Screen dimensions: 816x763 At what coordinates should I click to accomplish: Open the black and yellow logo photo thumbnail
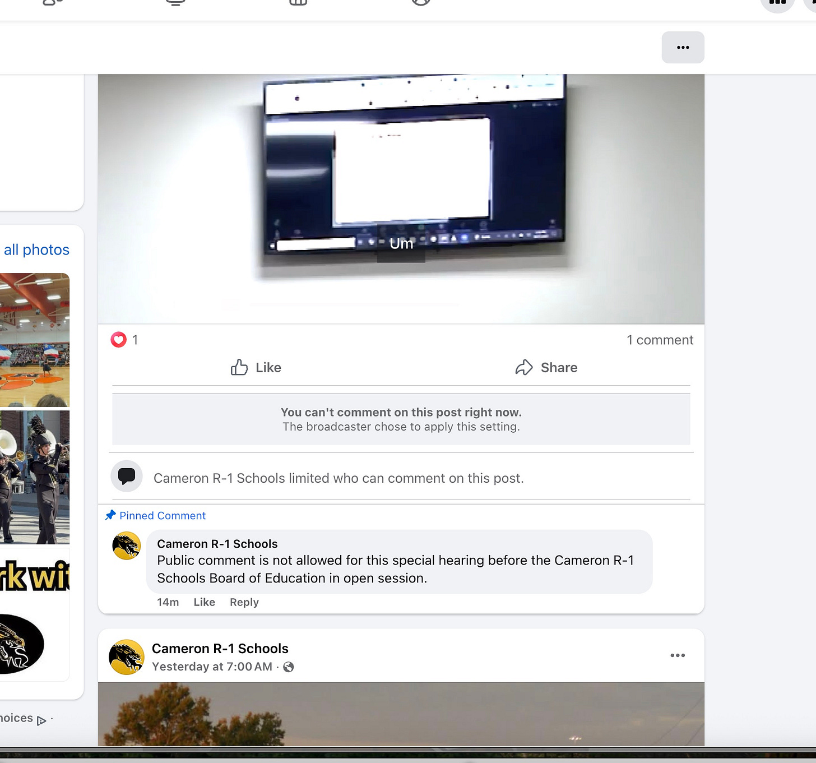click(35, 614)
